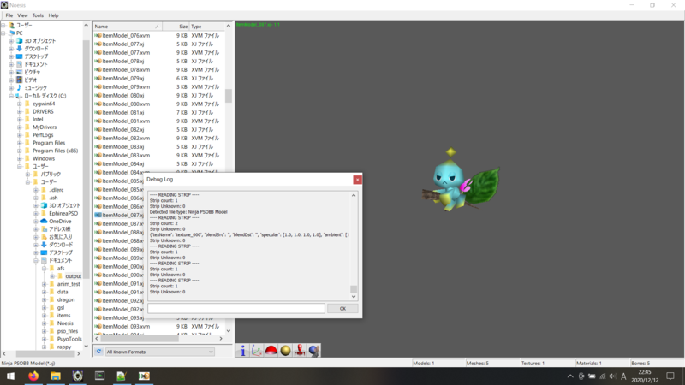The image size is (685, 385).
Task: Click the OneDrive cloud icon in tree
Action: pyautogui.click(x=44, y=222)
